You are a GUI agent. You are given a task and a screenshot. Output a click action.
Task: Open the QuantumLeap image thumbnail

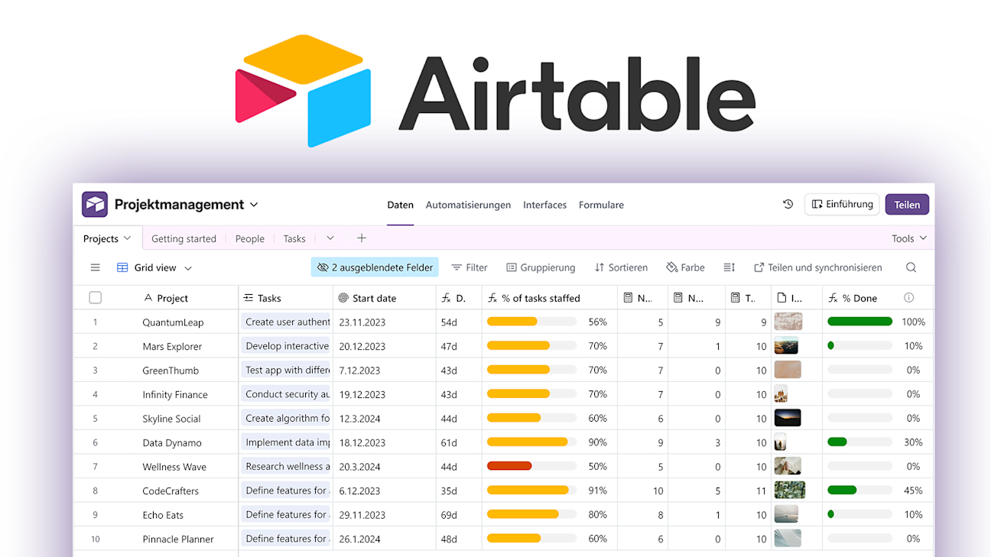pos(788,322)
